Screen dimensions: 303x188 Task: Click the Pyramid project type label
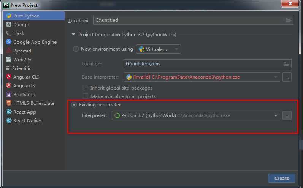(x=22, y=51)
